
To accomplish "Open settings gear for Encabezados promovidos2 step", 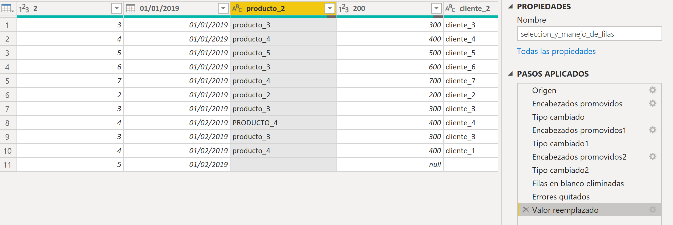I will tap(652, 156).
